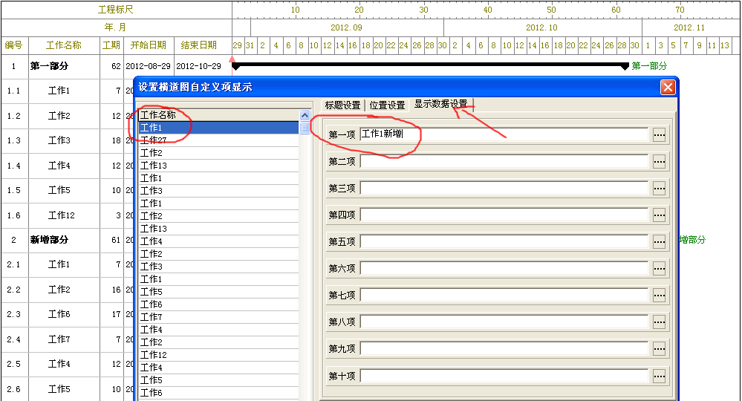Click the 工作名称 list column header

point(218,115)
